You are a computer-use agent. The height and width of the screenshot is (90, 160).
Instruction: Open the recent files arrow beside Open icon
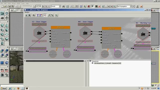pyautogui.click(x=7, y=6)
